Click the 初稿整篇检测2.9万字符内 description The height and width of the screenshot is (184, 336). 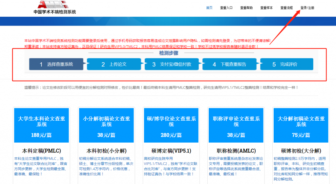tap(301, 169)
